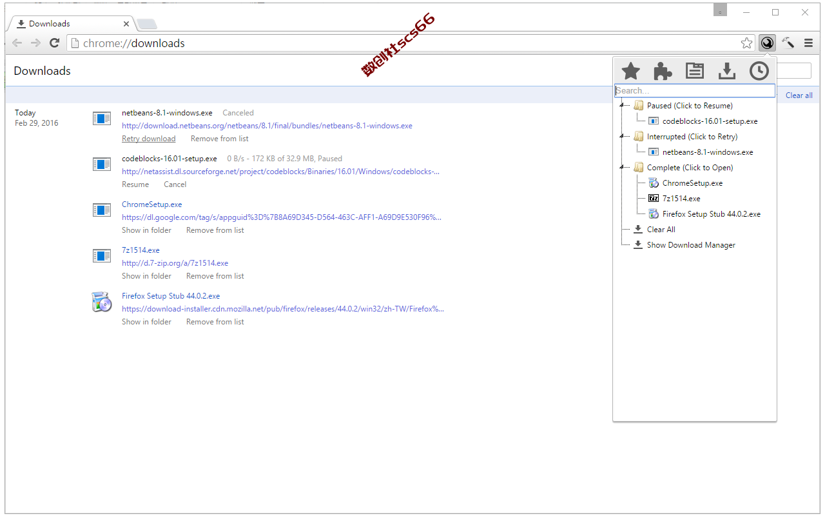Click the user profile button in title bar
This screenshot has width=825, height=516.
720,10
